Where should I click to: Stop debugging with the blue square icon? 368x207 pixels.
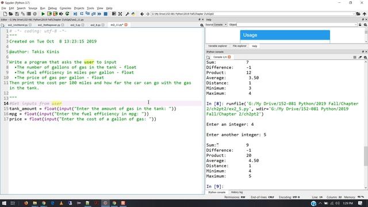pos(106,14)
